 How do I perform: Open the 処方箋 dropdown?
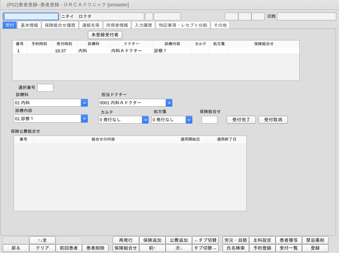coord(189,120)
